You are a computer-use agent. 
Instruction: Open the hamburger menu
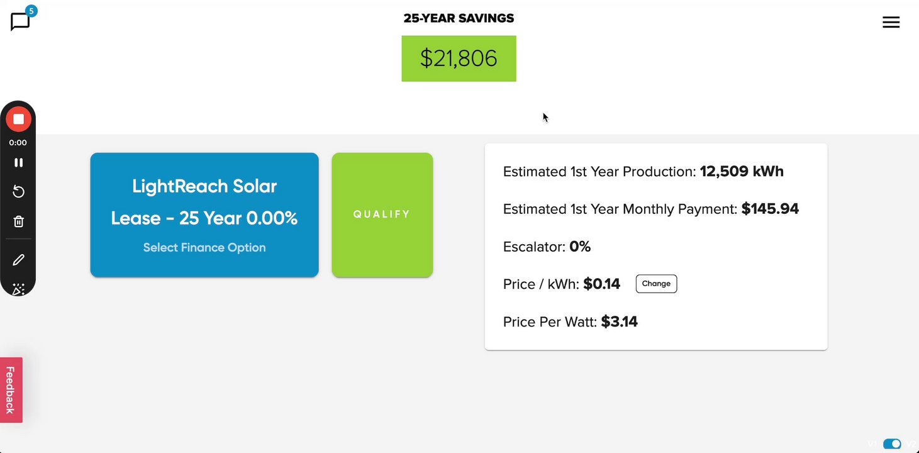891,23
